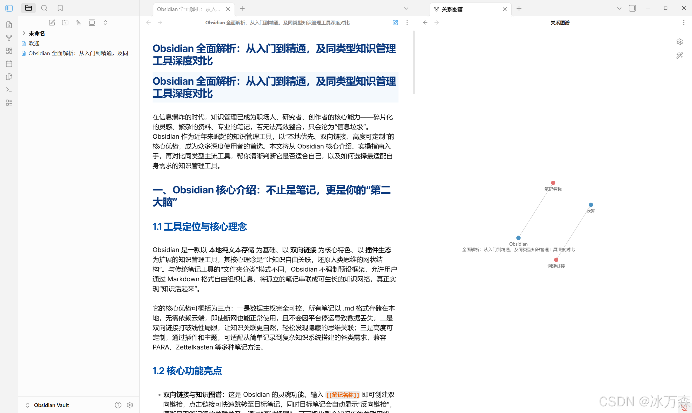Select the 创建链接 graph node
Image resolution: width=692 pixels, height=413 pixels.
tap(556, 260)
